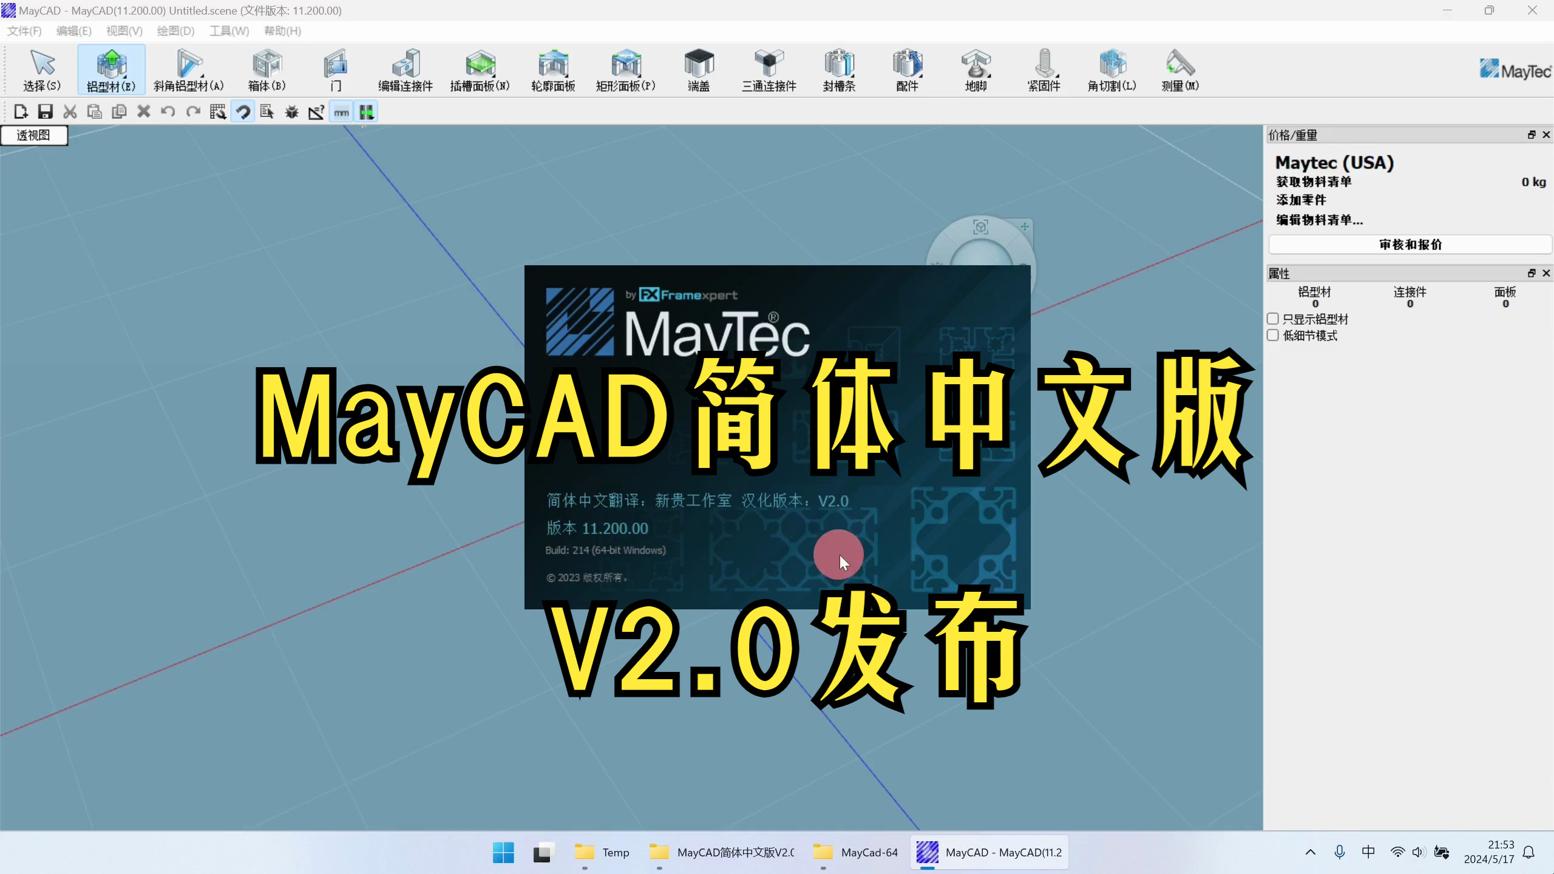Click the triangle question measure icon
Viewport: 1554px width, 874px height.
(x=316, y=112)
